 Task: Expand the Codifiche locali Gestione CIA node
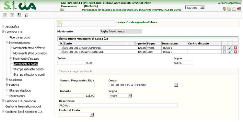click(x=3, y=111)
